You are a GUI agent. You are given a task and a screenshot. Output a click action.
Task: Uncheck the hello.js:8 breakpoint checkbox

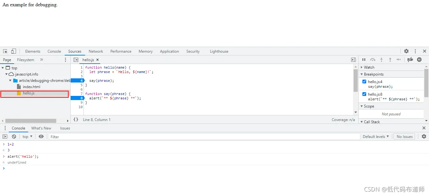364,94
